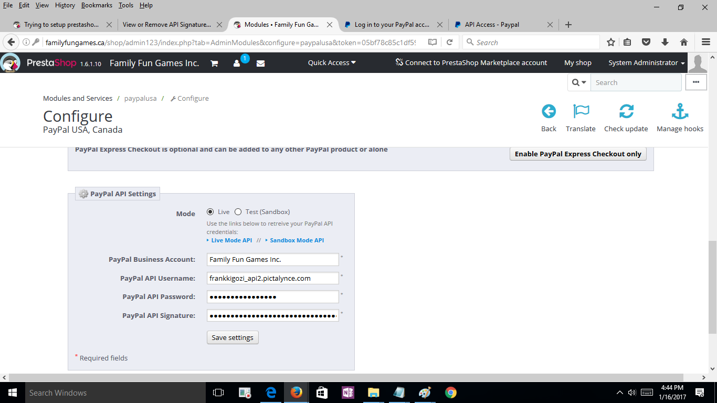Click the PayPal API Username field

pos(273,278)
